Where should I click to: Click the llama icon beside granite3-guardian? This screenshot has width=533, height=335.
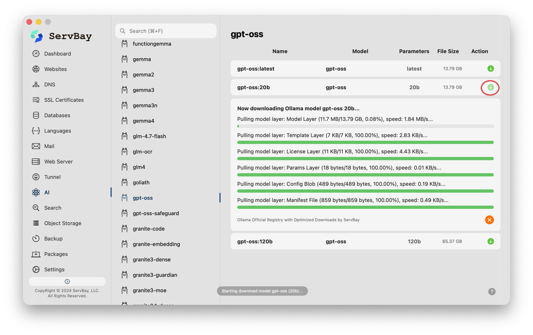point(125,275)
